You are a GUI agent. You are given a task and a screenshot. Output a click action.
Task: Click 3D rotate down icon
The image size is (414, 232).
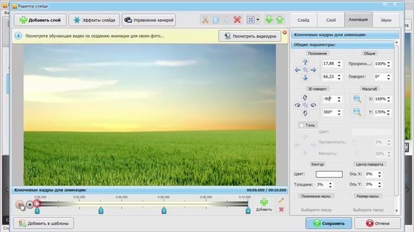305,113
